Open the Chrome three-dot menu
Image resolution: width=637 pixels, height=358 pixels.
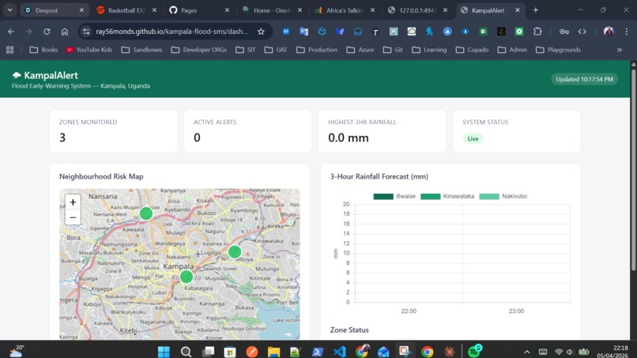pyautogui.click(x=627, y=32)
